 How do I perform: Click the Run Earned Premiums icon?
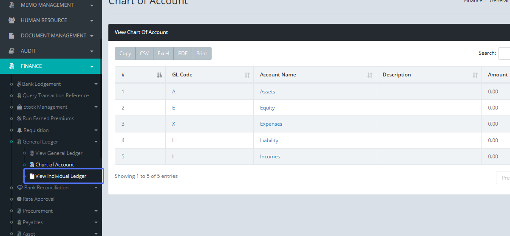pos(19,118)
